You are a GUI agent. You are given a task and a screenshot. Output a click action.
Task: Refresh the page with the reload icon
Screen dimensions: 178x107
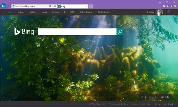click(55, 6)
